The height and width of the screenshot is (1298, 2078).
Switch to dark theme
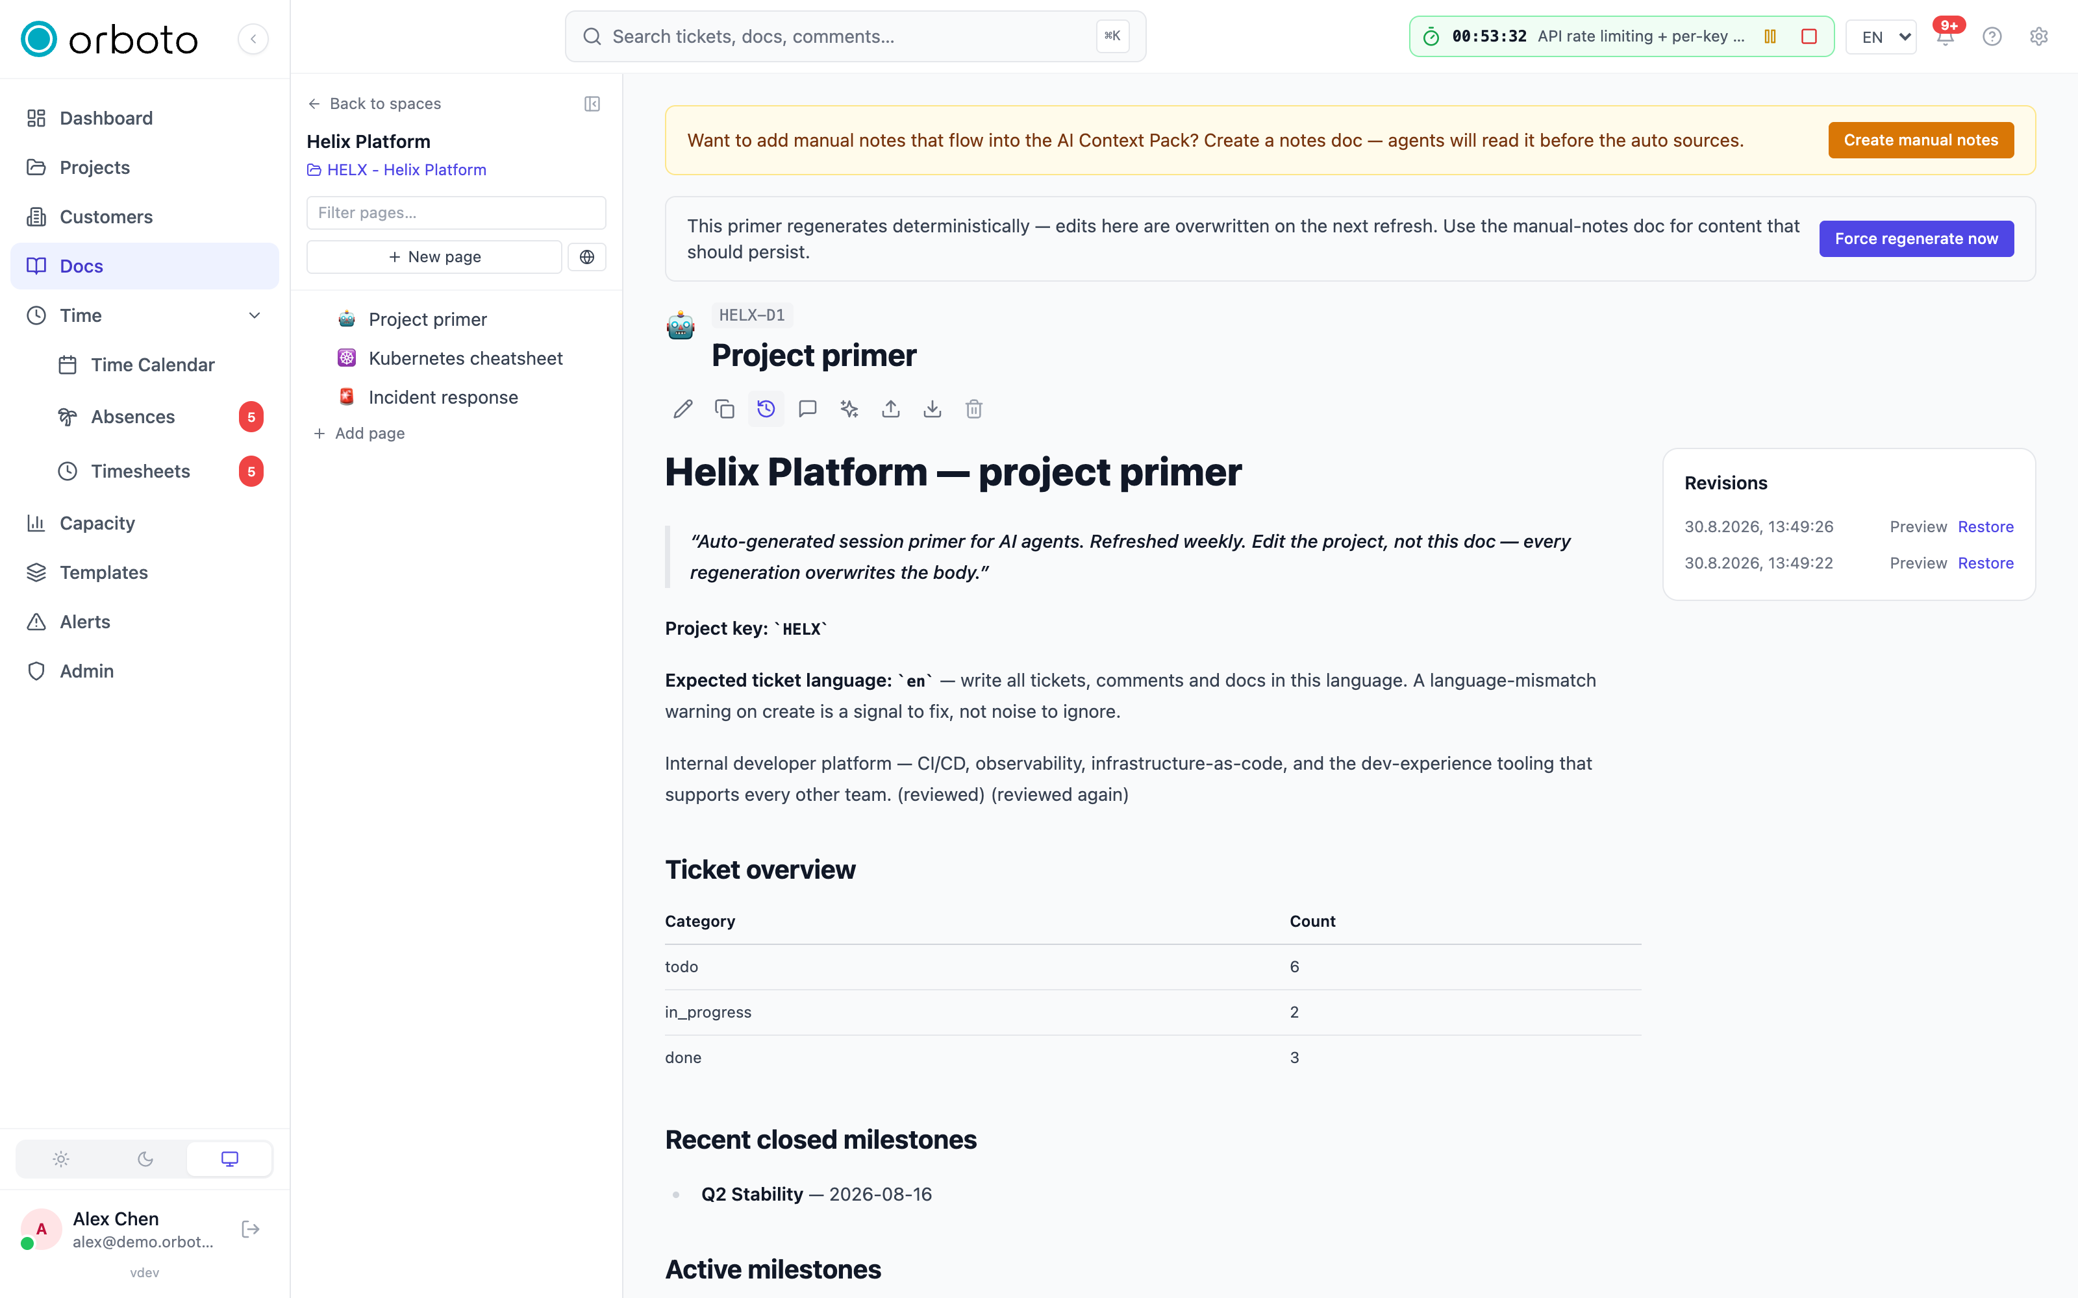tap(145, 1159)
